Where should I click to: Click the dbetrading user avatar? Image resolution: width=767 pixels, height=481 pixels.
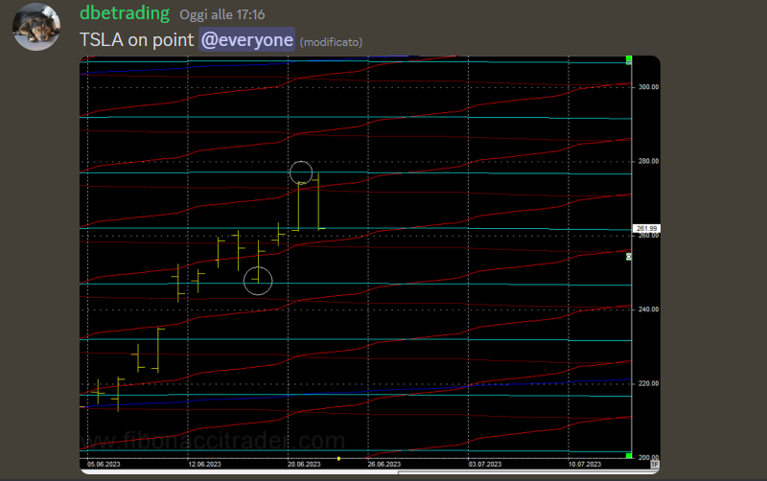36,27
